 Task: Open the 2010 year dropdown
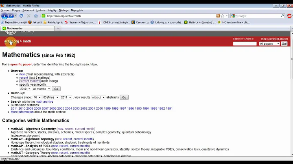coord(25,89)
